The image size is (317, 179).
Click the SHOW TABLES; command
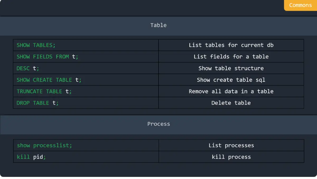pyautogui.click(x=36, y=45)
